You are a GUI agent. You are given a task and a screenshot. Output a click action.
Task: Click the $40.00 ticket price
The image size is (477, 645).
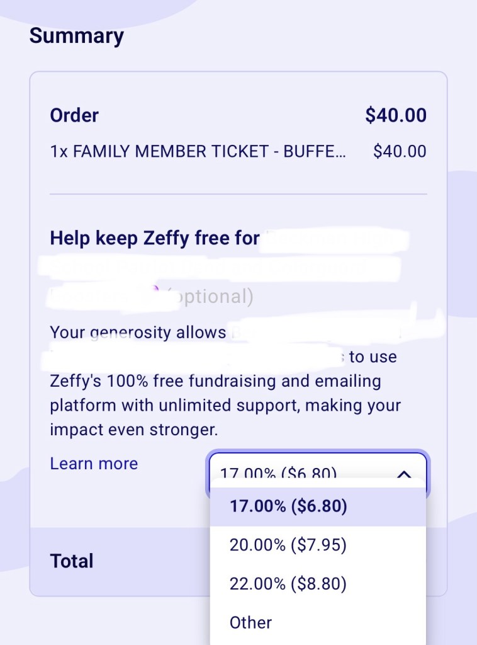(x=399, y=151)
